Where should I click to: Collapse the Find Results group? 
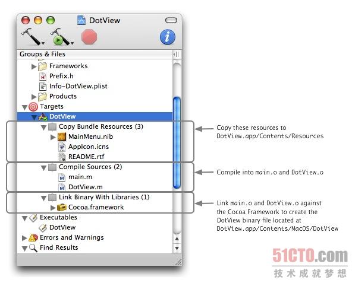tap(25, 249)
